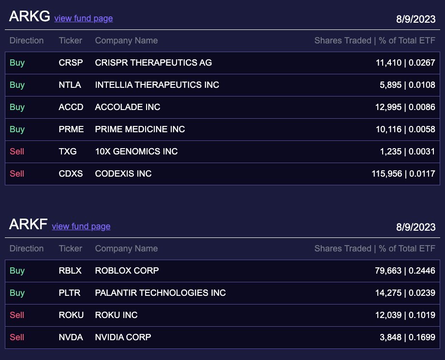Viewport: 445px width, 360px height.
Task: Click the Sell label for TXG
Action: click(x=16, y=152)
